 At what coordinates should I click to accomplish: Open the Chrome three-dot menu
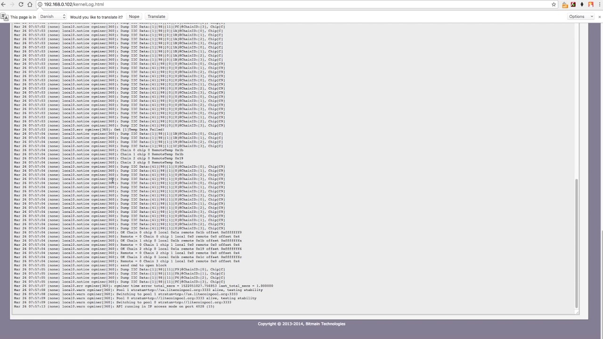pyautogui.click(x=599, y=4)
